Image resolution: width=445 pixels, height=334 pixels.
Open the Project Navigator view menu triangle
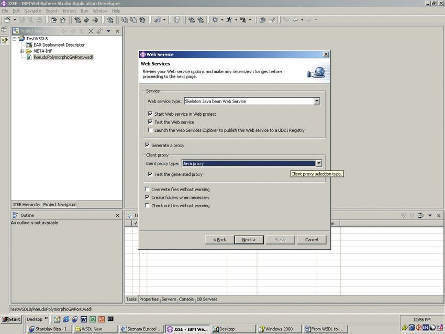coord(108,31)
